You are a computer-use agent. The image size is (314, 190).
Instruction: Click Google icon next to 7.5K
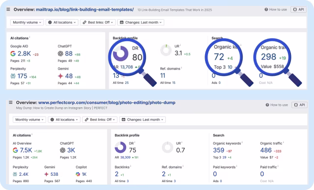15,150
